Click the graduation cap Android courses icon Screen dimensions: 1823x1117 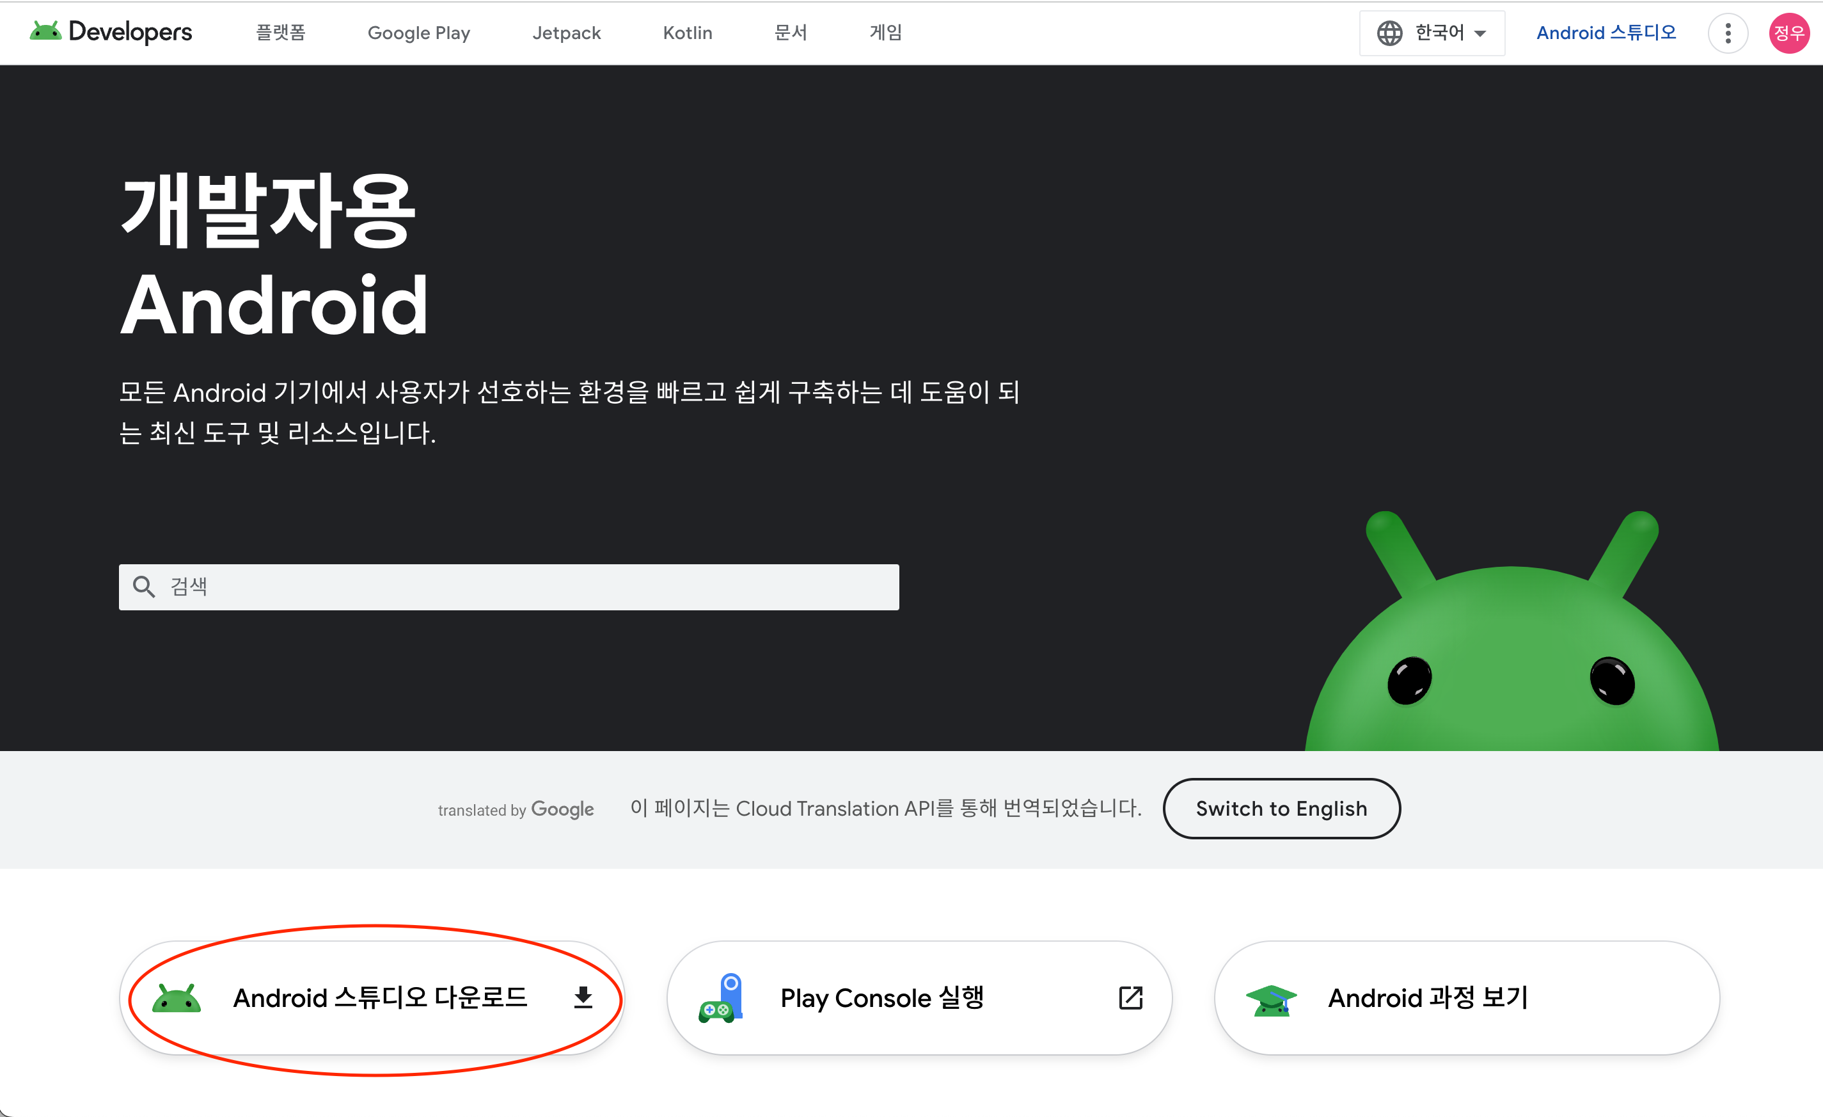pos(1271,1000)
